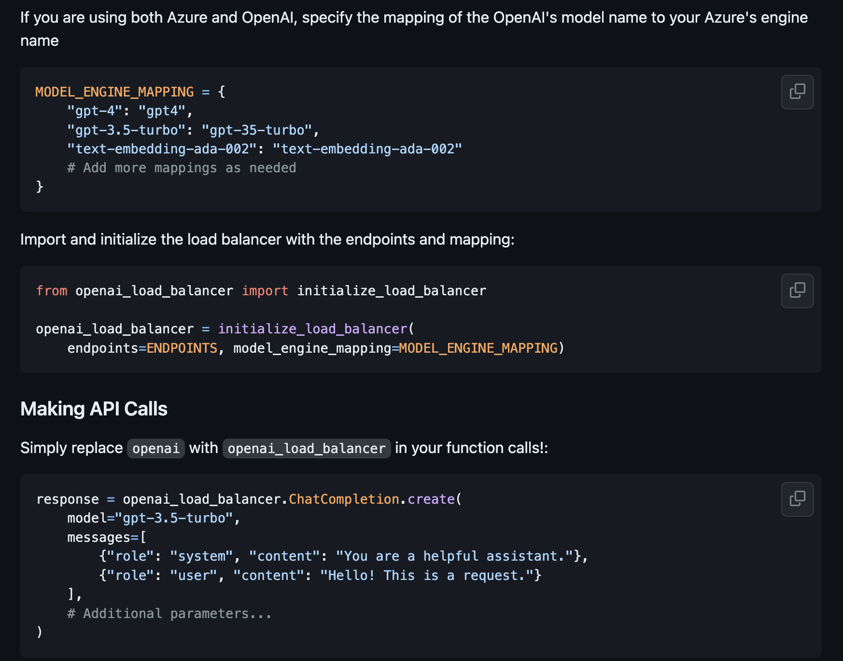This screenshot has height=661, width=843.
Task: Click the "# Additional parameters..." comment
Action: click(x=169, y=613)
